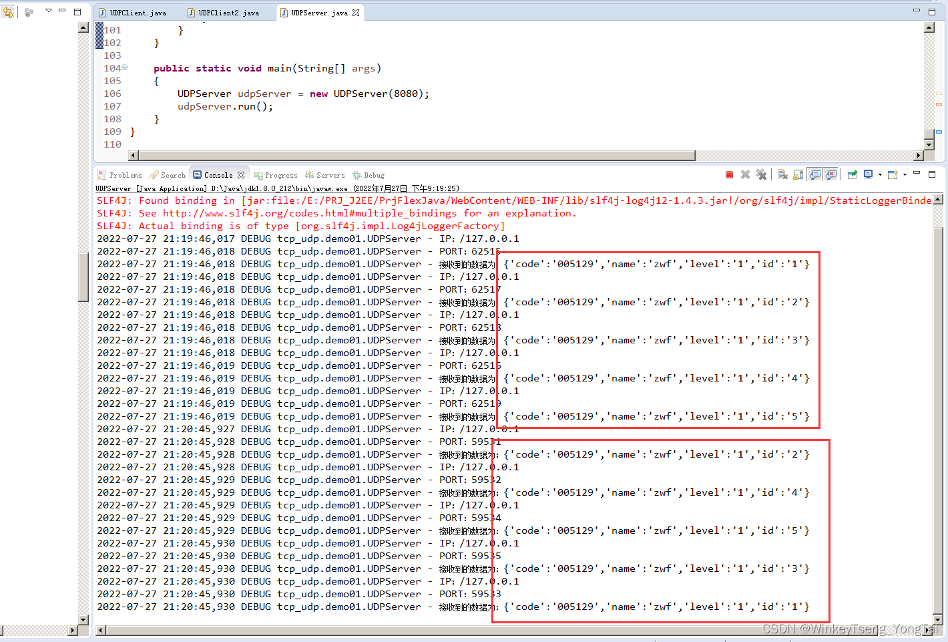Image resolution: width=948 pixels, height=642 pixels.
Task: Toggle Scroll Lock in the console
Action: click(798, 174)
